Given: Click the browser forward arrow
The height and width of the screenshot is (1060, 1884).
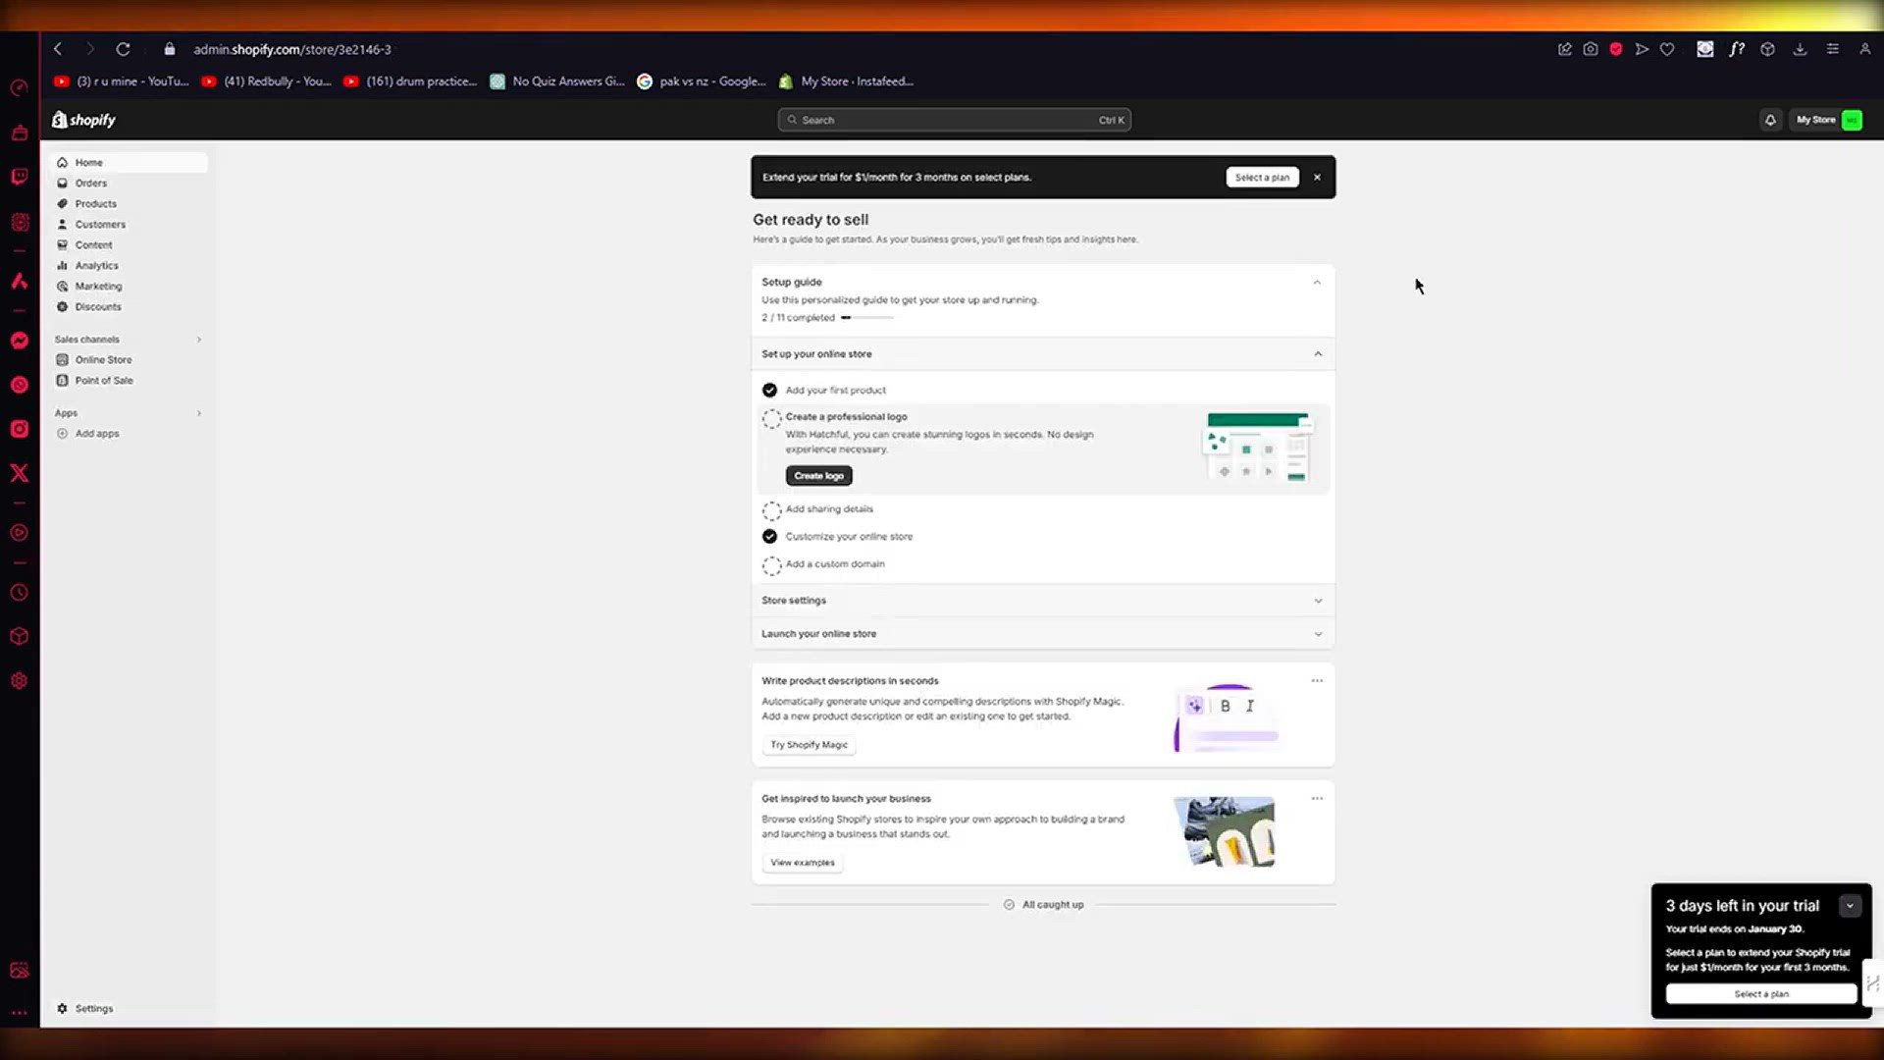Looking at the screenshot, I should (x=89, y=49).
